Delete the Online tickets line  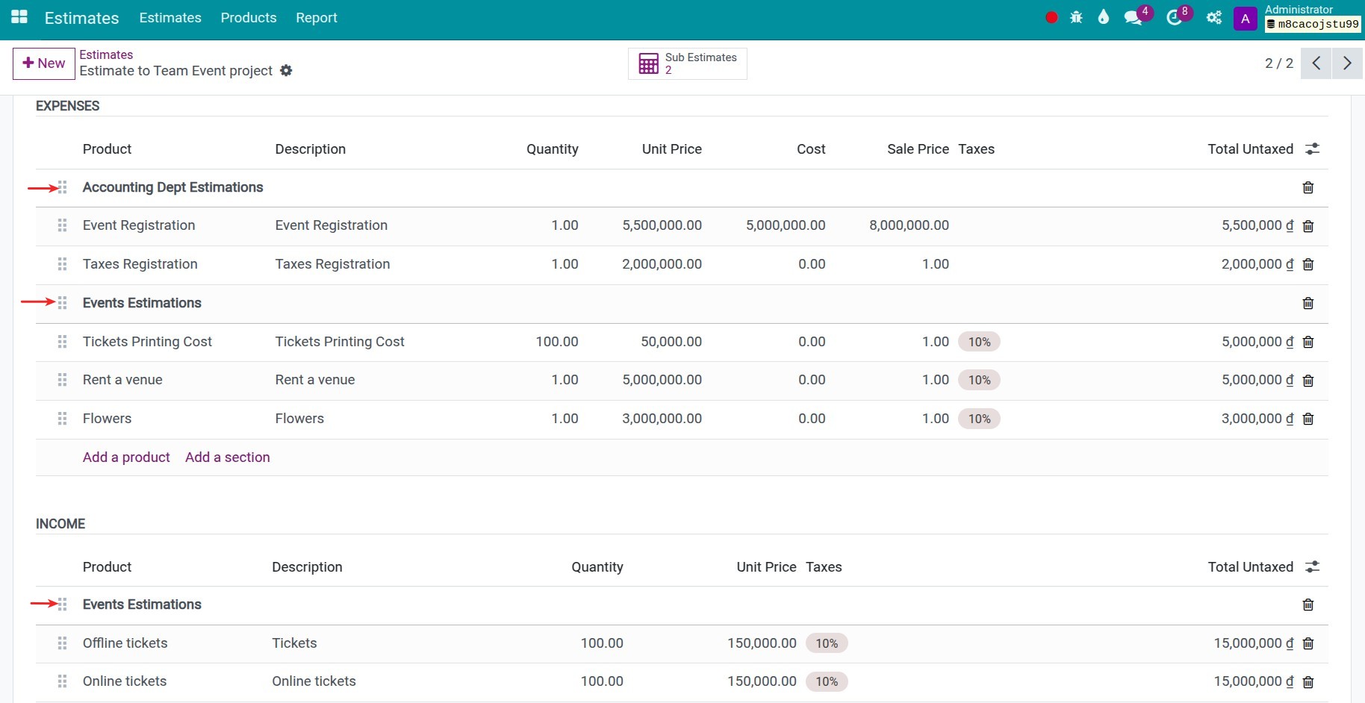point(1308,682)
